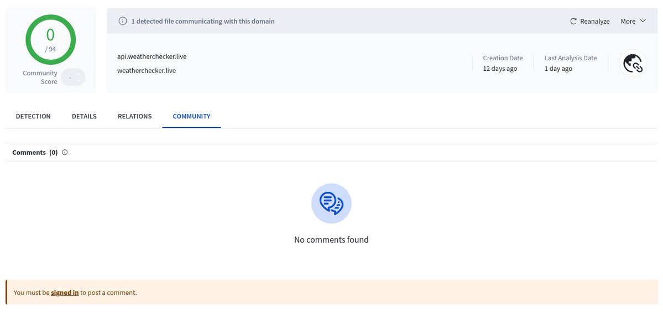663x313 pixels.
Task: Select the Community tab
Action: [x=191, y=116]
